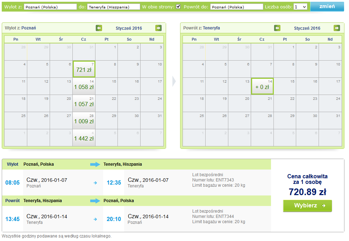Select return date with '+ 0 zł'
The image size is (349, 241).
pyautogui.click(x=262, y=86)
